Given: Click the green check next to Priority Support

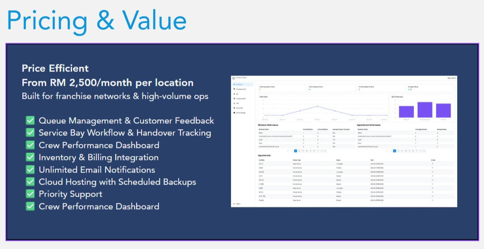Looking at the screenshot, I should click(30, 194).
